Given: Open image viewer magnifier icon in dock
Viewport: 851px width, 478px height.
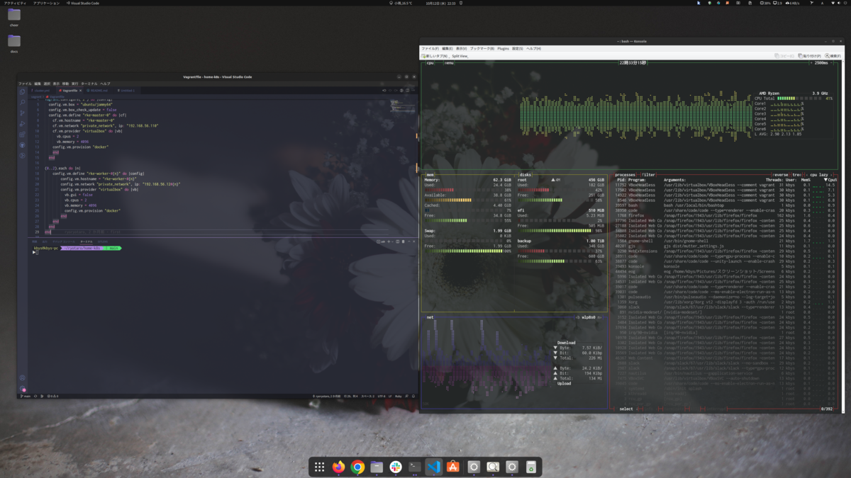Looking at the screenshot, I should 493,467.
